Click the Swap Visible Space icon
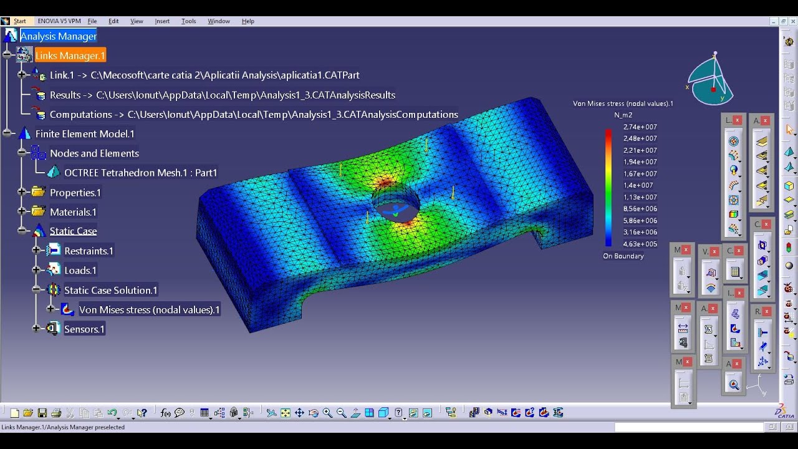The height and width of the screenshot is (449, 798). 427,413
